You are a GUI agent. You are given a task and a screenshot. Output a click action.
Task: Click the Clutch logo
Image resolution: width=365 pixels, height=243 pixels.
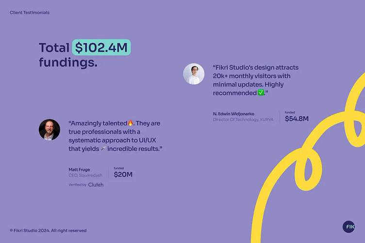pyautogui.click(x=96, y=184)
